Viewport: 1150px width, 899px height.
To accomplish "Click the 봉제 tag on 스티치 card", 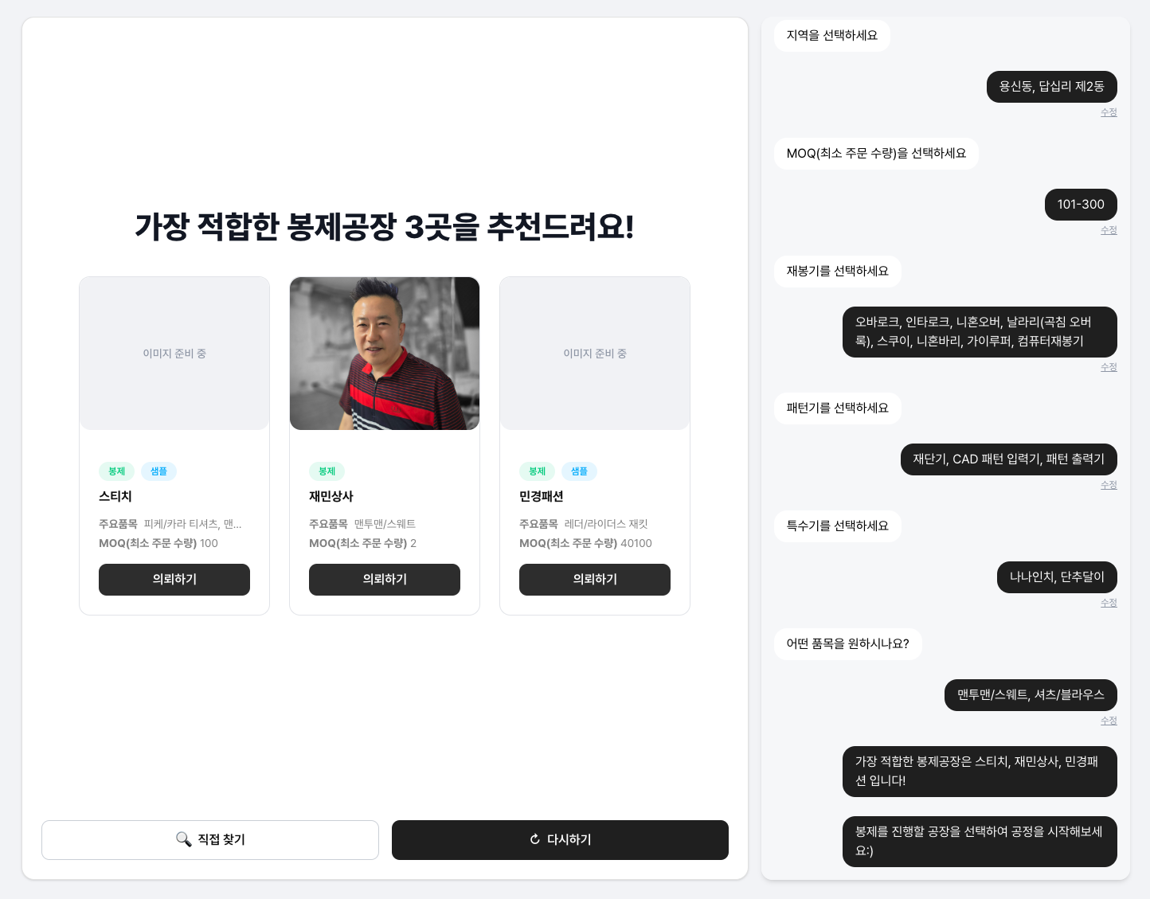I will click(116, 471).
